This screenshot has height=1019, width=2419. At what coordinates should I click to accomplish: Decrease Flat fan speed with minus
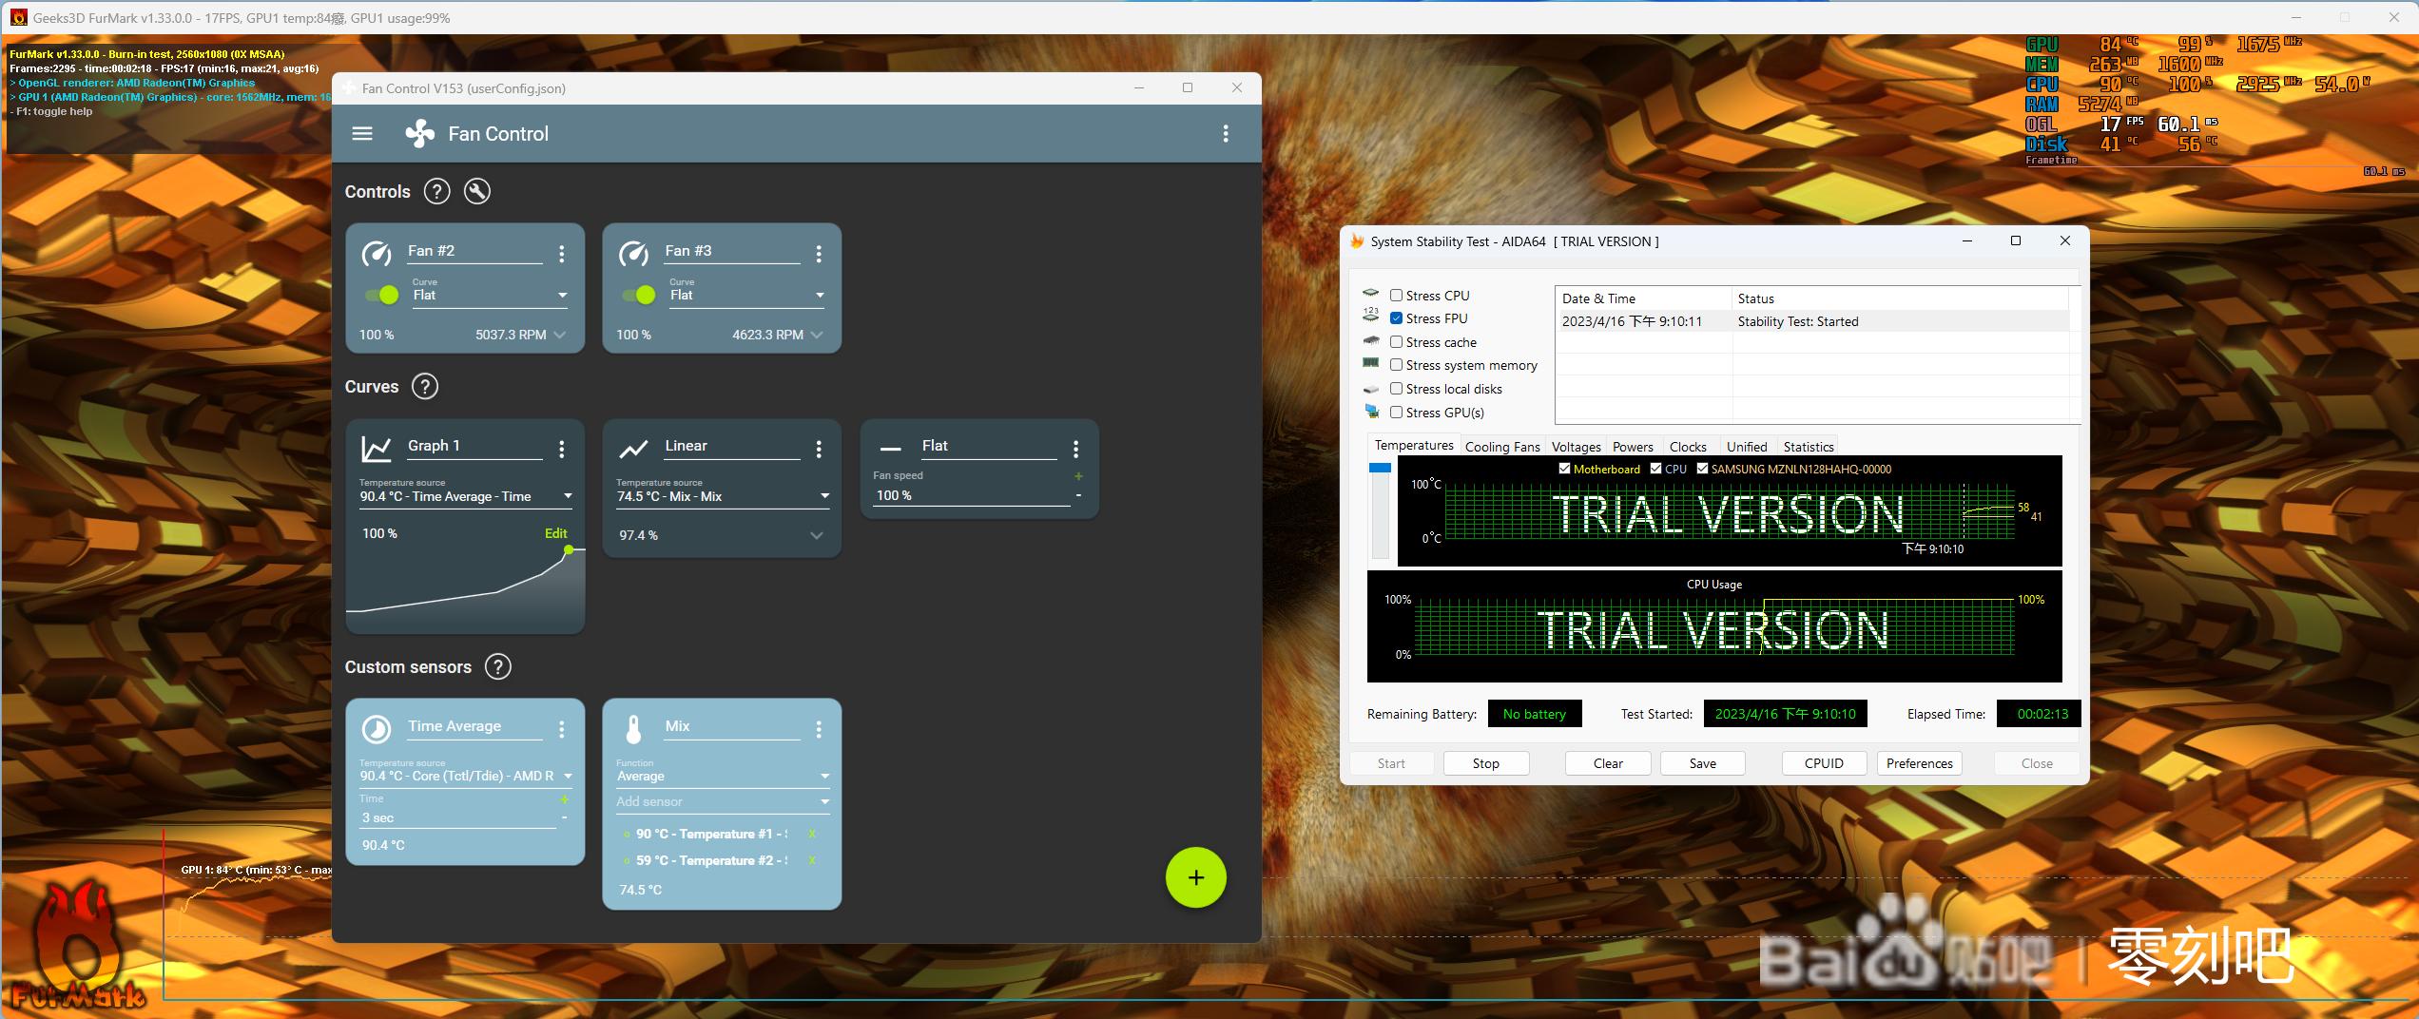click(1078, 495)
